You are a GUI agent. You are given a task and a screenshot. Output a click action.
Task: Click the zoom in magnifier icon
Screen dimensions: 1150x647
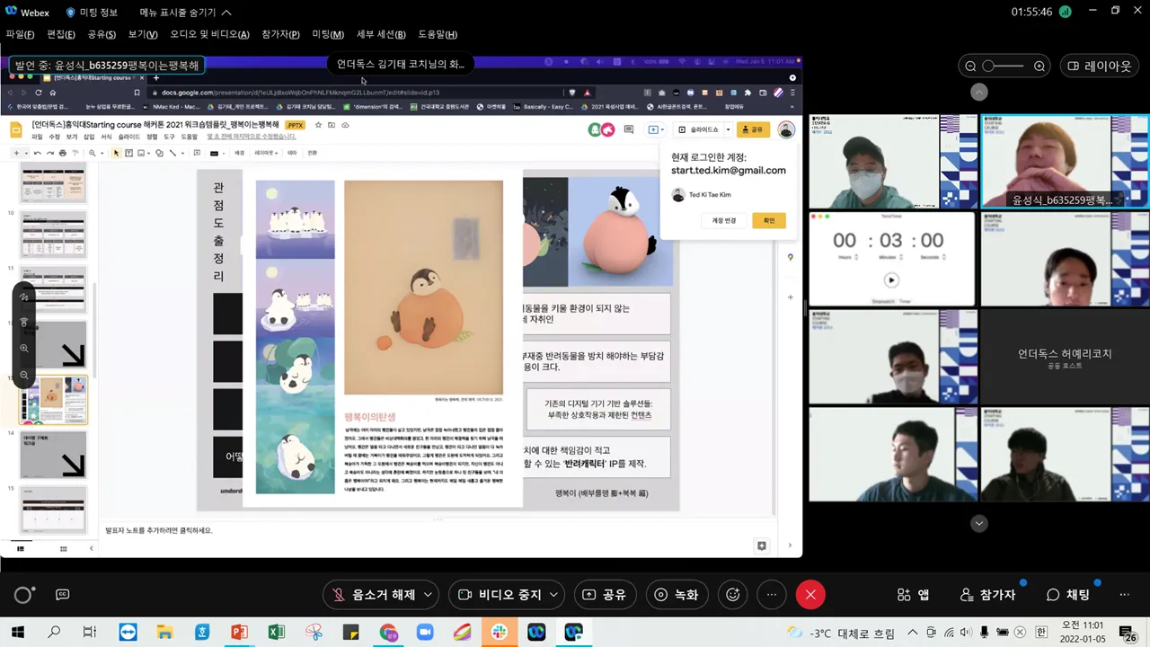[1039, 66]
